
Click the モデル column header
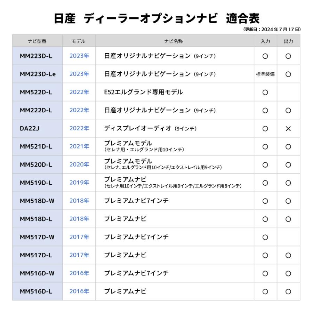click(x=79, y=41)
